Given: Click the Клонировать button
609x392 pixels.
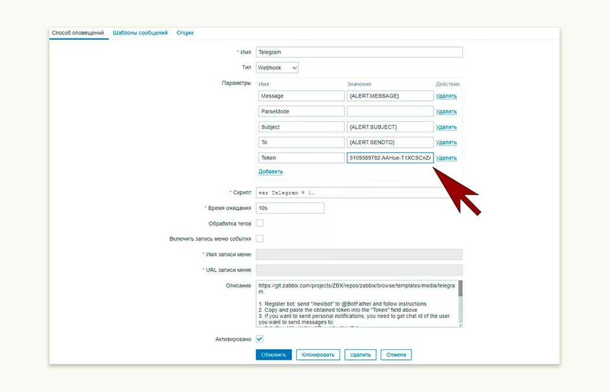Looking at the screenshot, I should click(x=318, y=355).
